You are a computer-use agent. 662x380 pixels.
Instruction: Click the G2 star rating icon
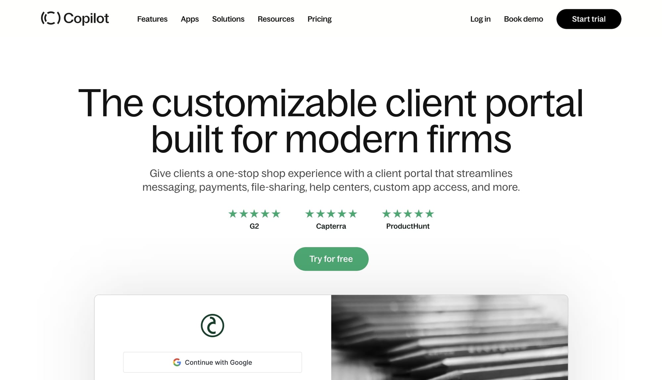point(254,214)
